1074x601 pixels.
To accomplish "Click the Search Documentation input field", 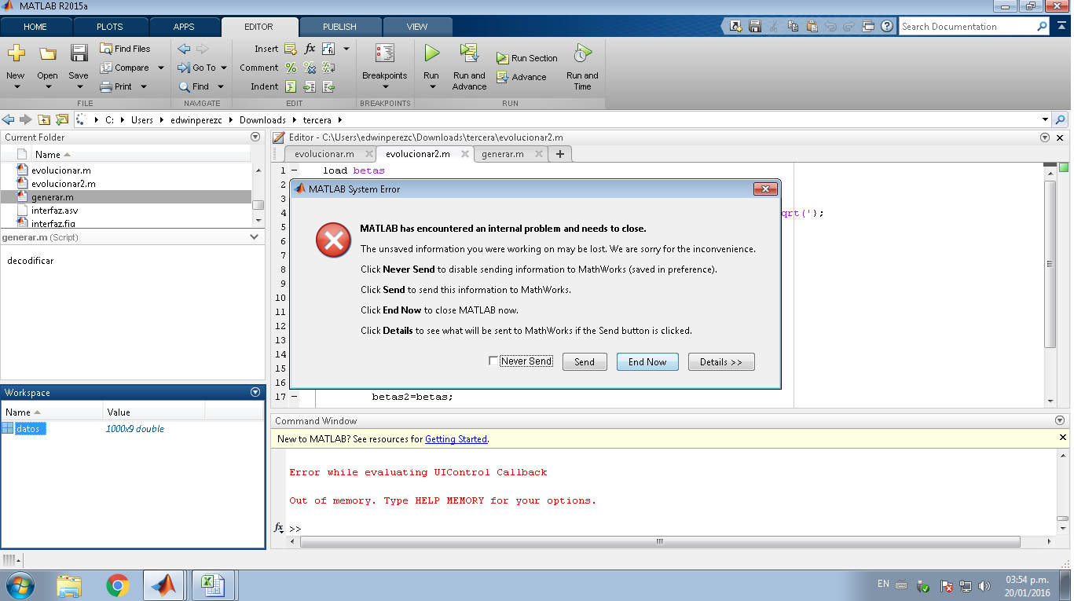I will click(x=968, y=26).
